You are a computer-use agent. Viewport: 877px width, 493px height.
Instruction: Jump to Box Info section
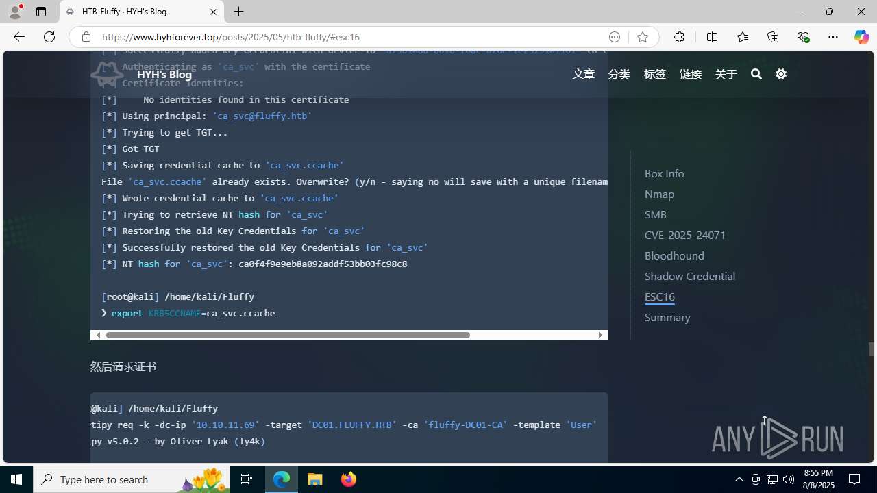click(x=664, y=173)
